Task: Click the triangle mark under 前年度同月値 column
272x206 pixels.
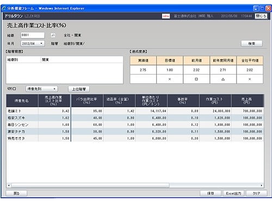Action: click(223, 79)
